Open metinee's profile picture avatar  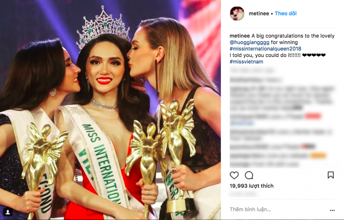(237, 14)
